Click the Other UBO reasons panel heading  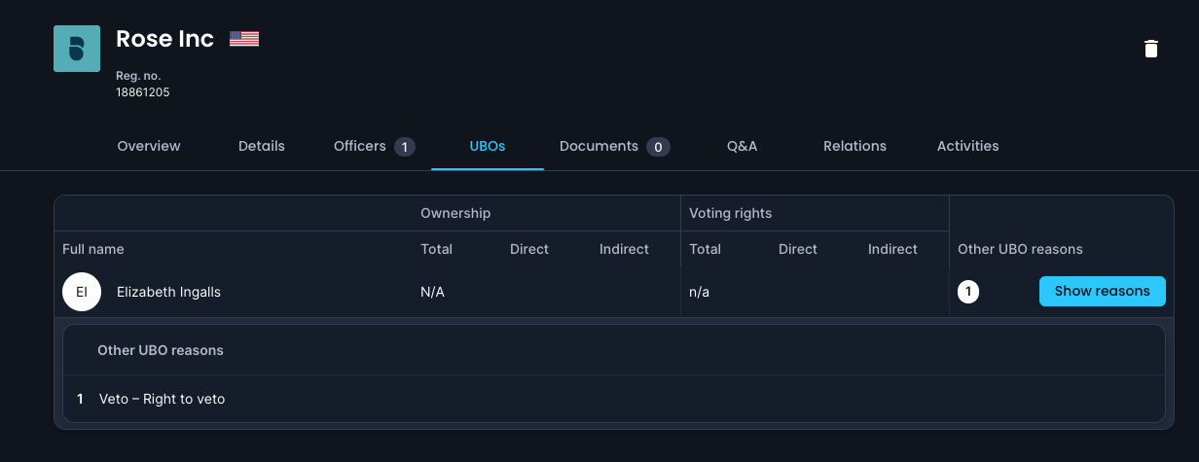(x=161, y=350)
